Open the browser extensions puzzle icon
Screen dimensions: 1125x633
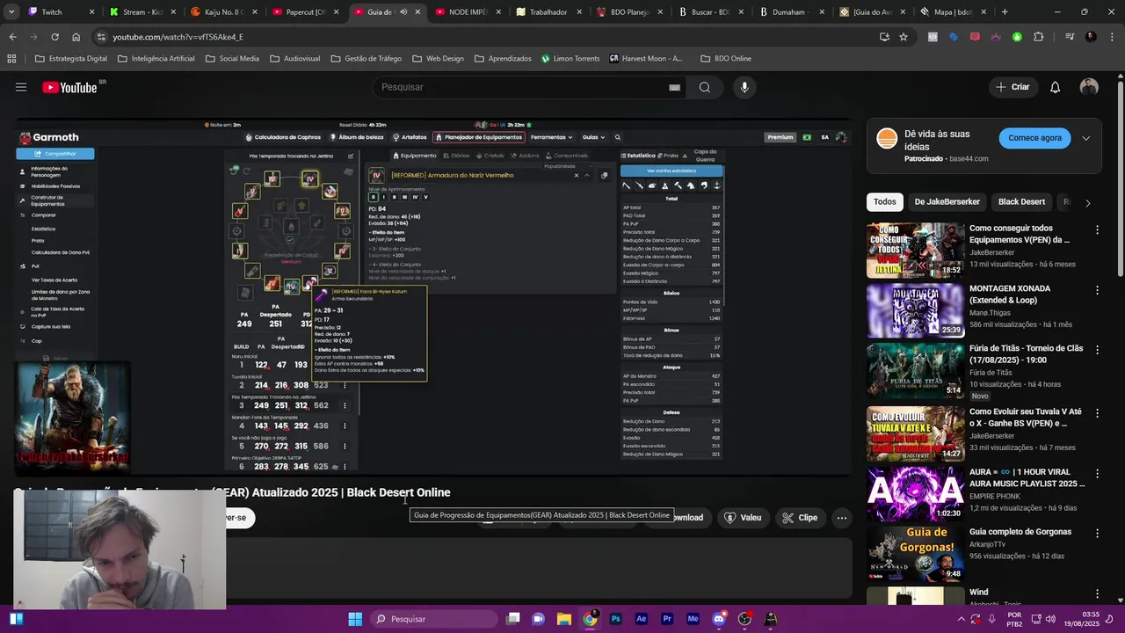[x=1038, y=37]
